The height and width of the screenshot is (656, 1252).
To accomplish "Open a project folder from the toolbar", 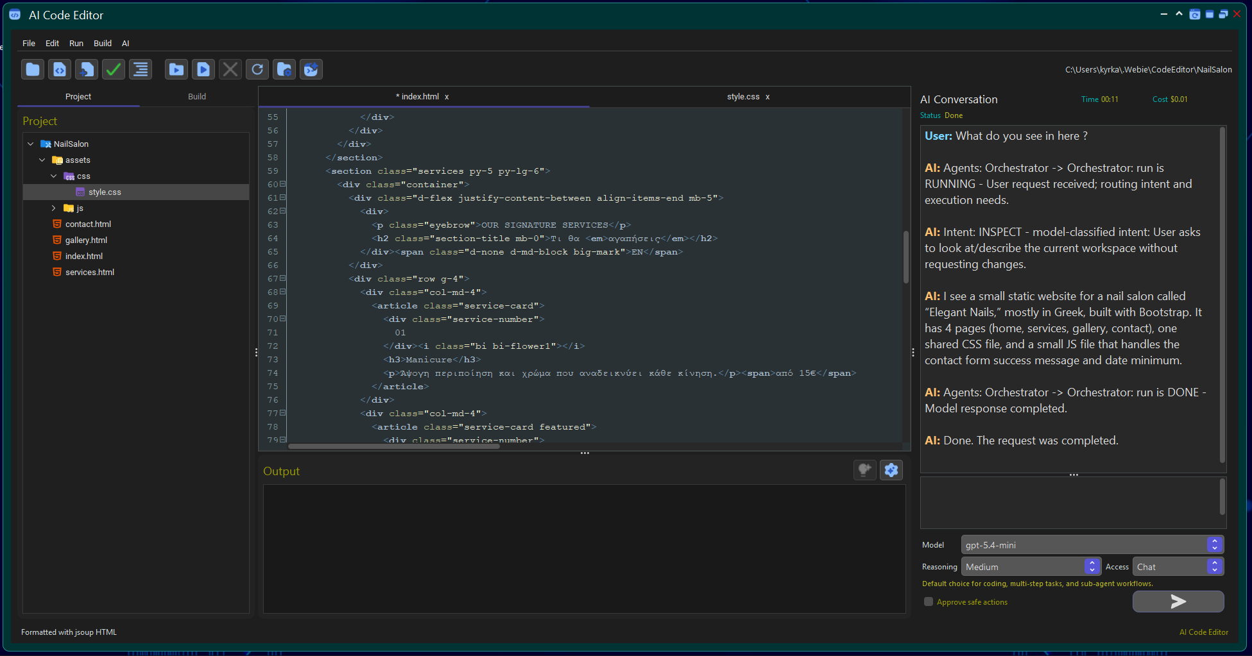I will point(33,69).
